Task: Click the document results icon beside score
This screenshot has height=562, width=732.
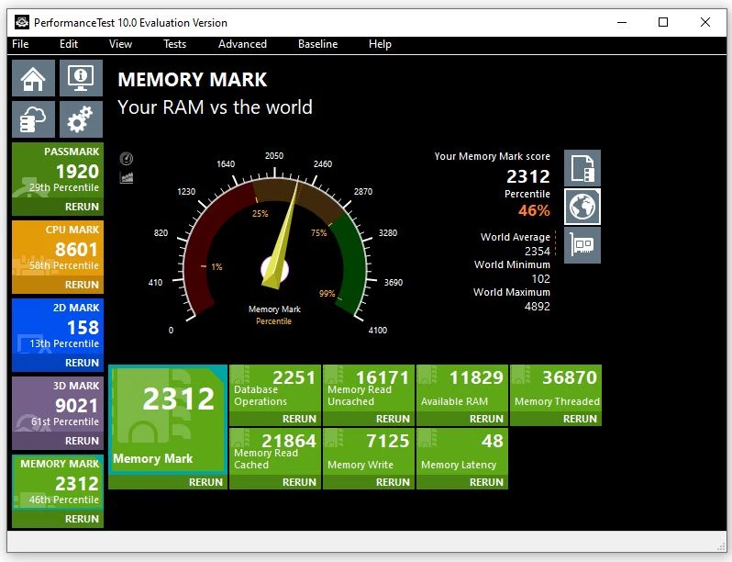Action: coord(582,168)
